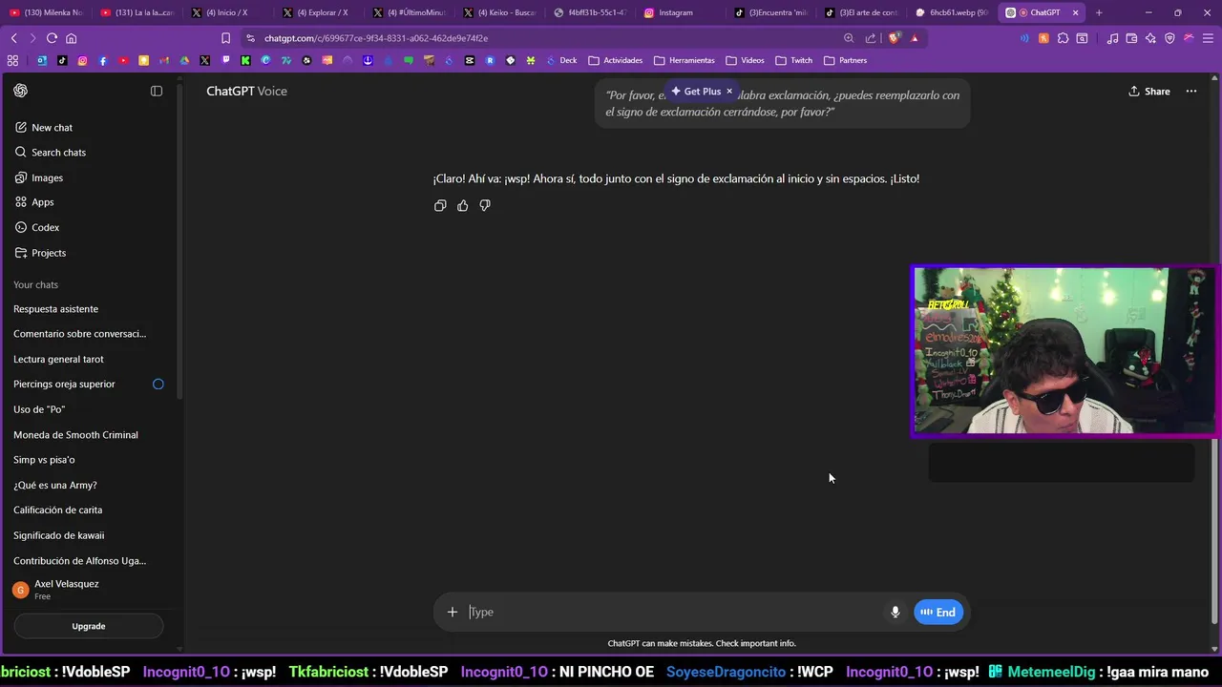Open the music note playlist icon
The width and height of the screenshot is (1222, 687).
pos(1112,38)
